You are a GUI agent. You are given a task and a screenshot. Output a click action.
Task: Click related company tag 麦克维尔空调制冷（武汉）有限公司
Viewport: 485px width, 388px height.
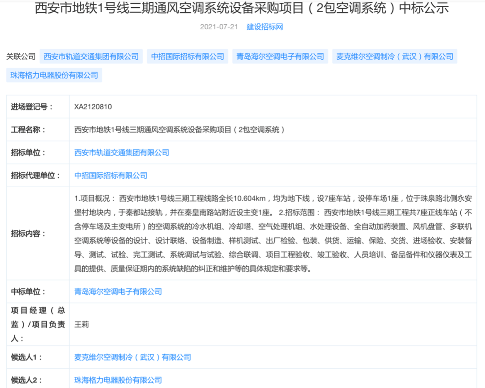[x=394, y=56]
